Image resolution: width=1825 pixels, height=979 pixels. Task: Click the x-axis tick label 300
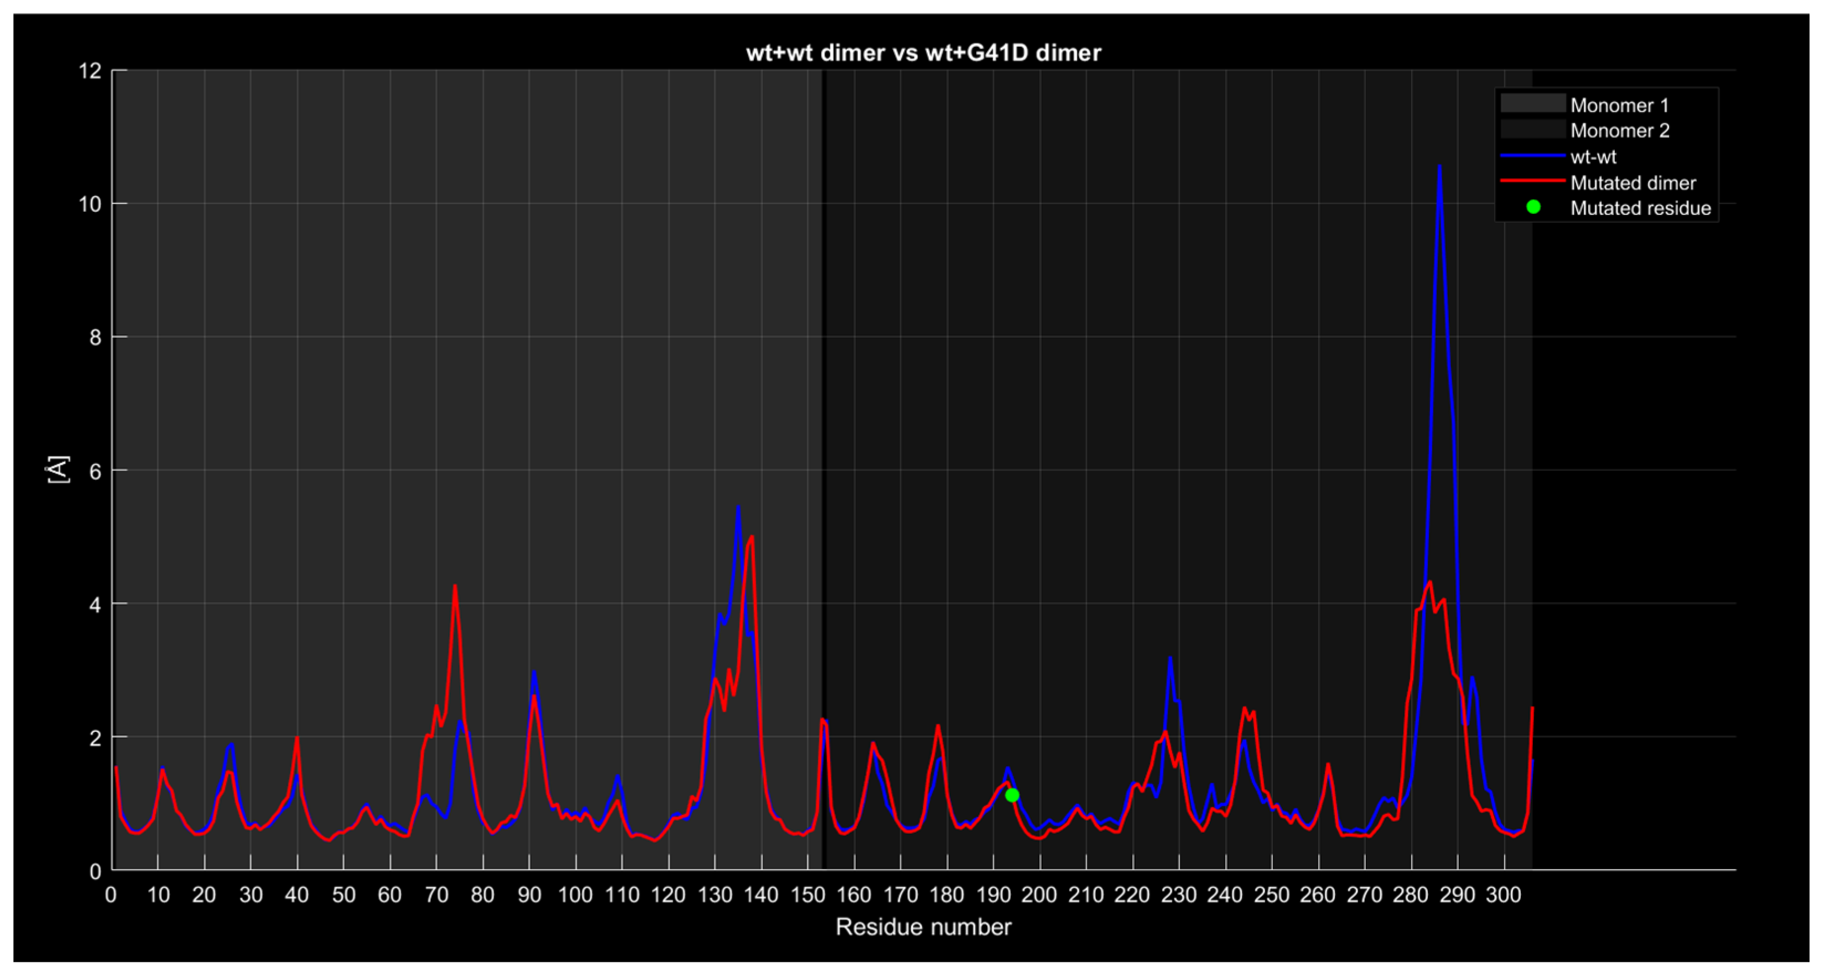[1504, 895]
